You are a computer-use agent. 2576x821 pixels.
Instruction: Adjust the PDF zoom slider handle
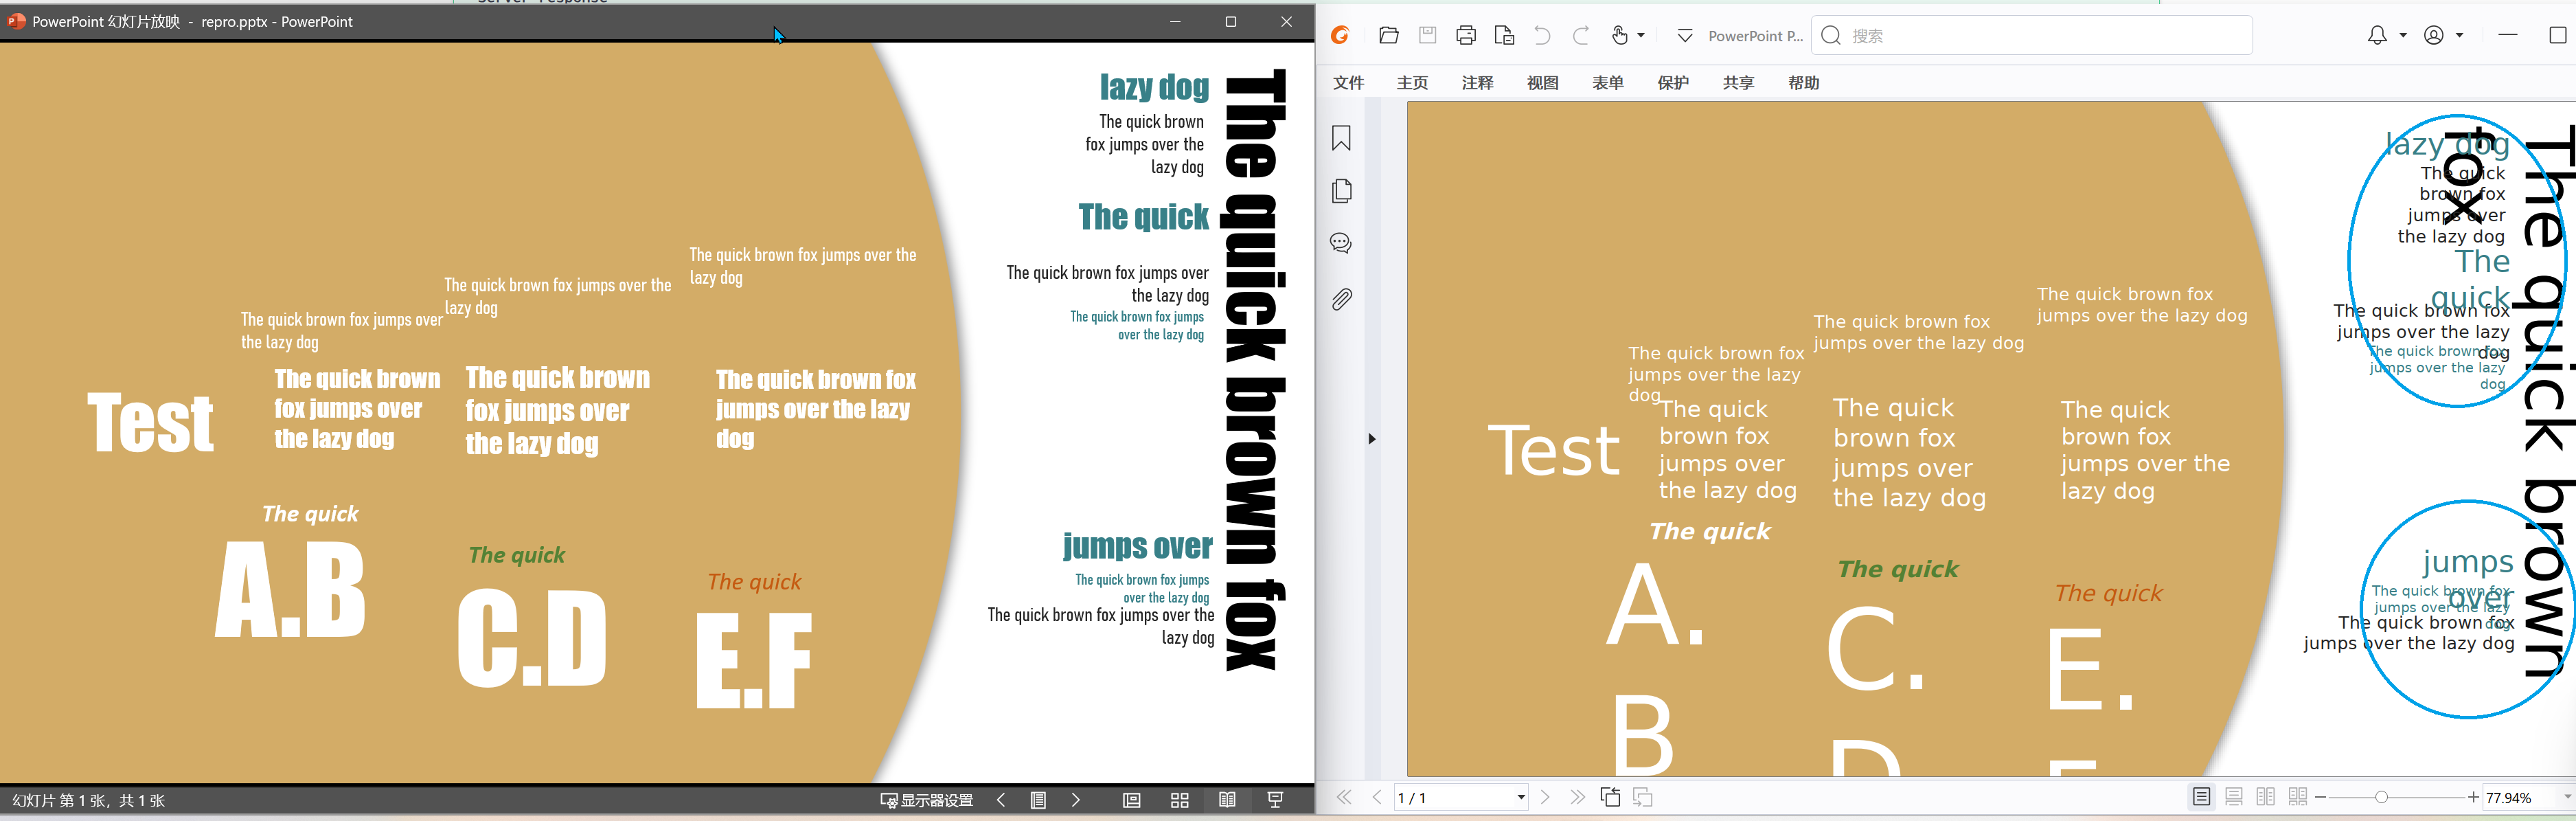tap(2381, 797)
